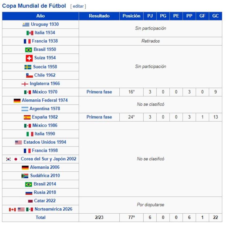This screenshot has height=227, width=231.
Task: Click the South Africa flag icon
Action: tap(25, 176)
